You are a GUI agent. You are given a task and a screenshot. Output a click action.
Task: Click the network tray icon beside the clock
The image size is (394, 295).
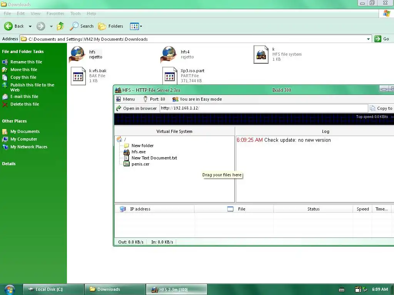coord(365,290)
